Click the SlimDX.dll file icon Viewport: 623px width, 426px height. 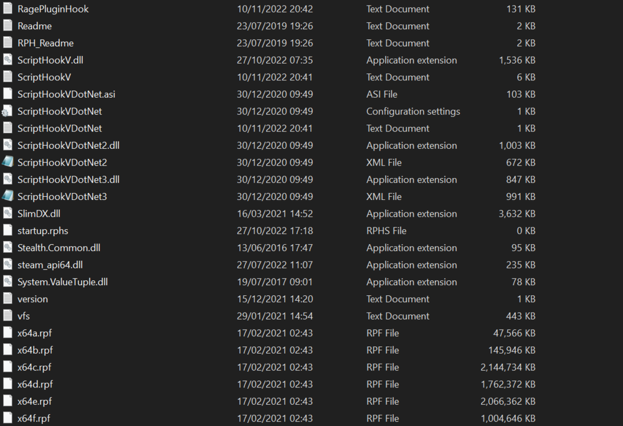pos(7,214)
